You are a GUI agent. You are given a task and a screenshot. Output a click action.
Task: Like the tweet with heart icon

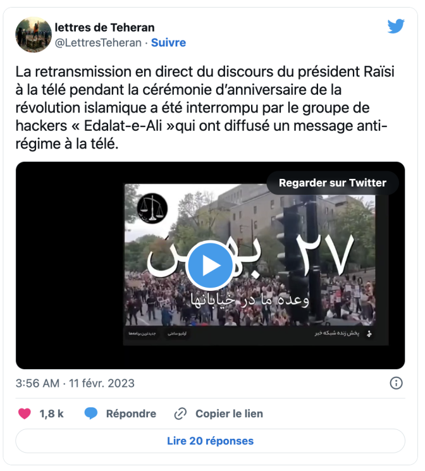click(x=24, y=413)
